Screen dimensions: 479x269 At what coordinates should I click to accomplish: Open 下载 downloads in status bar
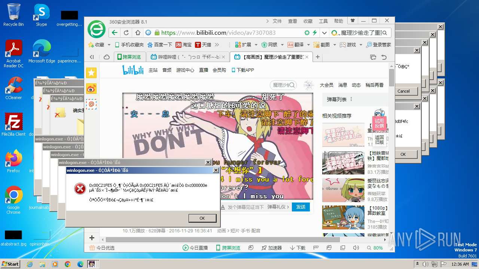[x=298, y=248]
